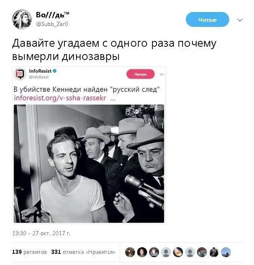Open the fifth liker avatar with the bright streak
The width and height of the screenshot is (254, 265).
tap(178, 252)
